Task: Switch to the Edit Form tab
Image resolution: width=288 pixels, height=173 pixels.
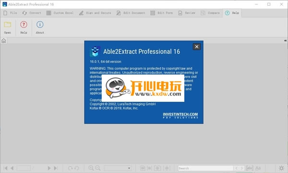Action: tap(162, 13)
